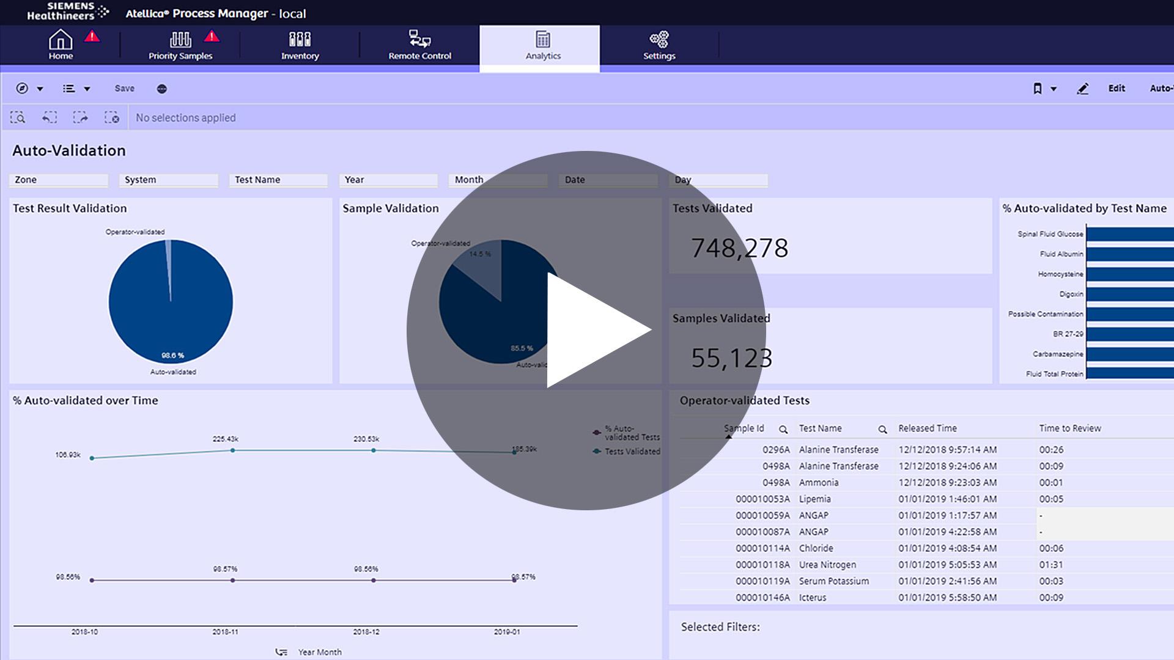This screenshot has width=1174, height=660.
Task: Click Edit to modify the dashboard
Action: click(1116, 88)
